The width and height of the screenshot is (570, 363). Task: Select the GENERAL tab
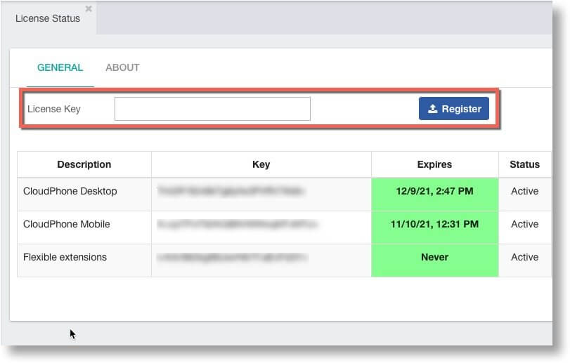[60, 67]
